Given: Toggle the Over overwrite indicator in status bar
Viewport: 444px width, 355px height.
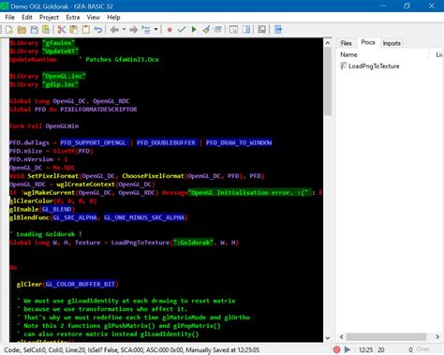Looking at the screenshot, I should [422, 349].
